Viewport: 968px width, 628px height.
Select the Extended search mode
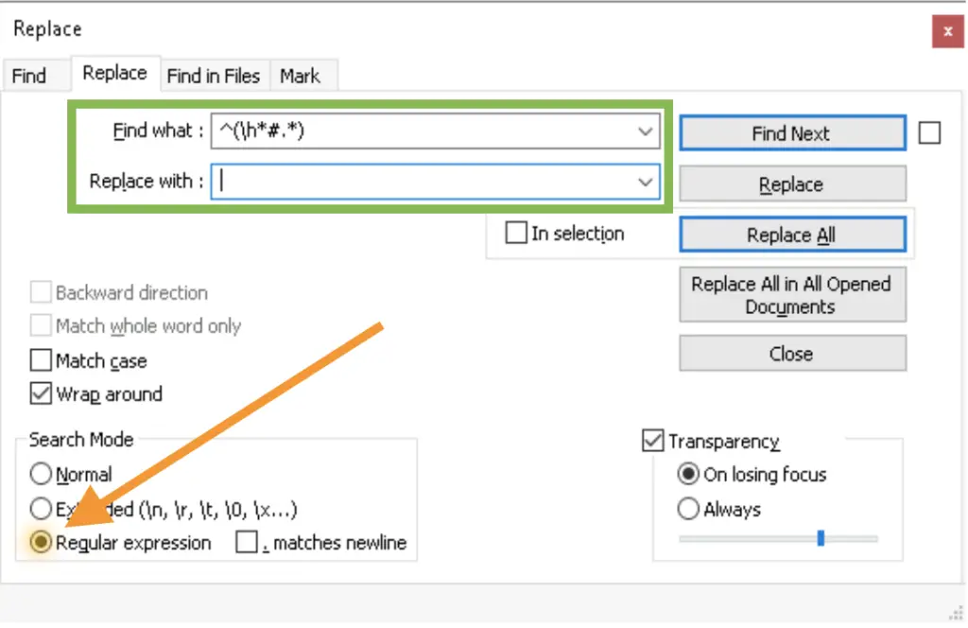pyautogui.click(x=41, y=508)
